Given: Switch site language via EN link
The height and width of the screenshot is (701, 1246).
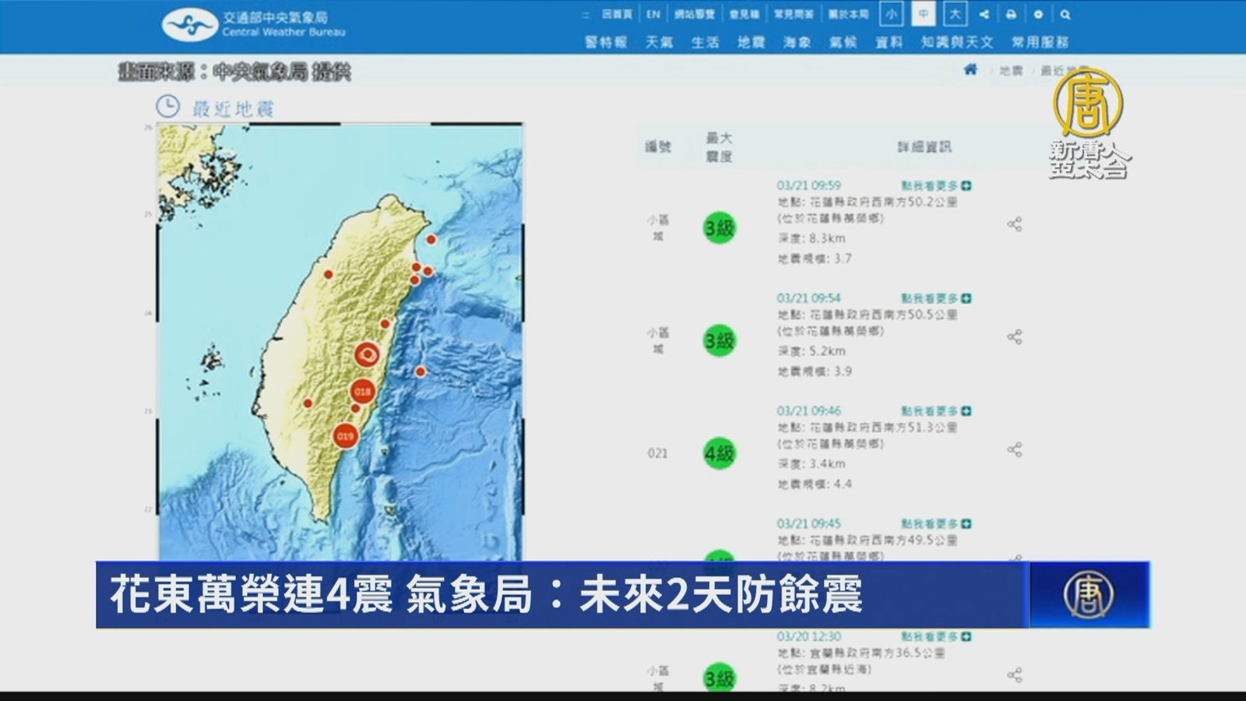Looking at the screenshot, I should coord(653,14).
